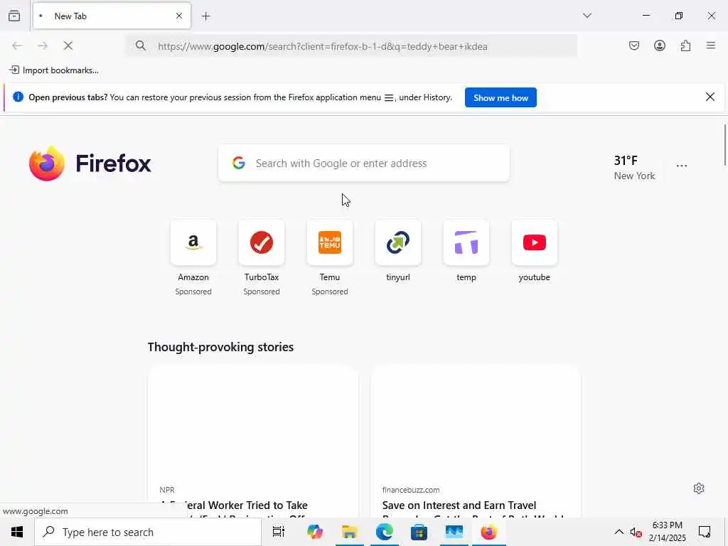This screenshot has width=728, height=546.
Task: Open Microsoft Store from taskbar
Action: (419, 532)
